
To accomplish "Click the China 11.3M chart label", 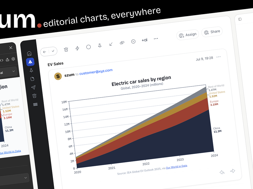I will [x=217, y=130].
